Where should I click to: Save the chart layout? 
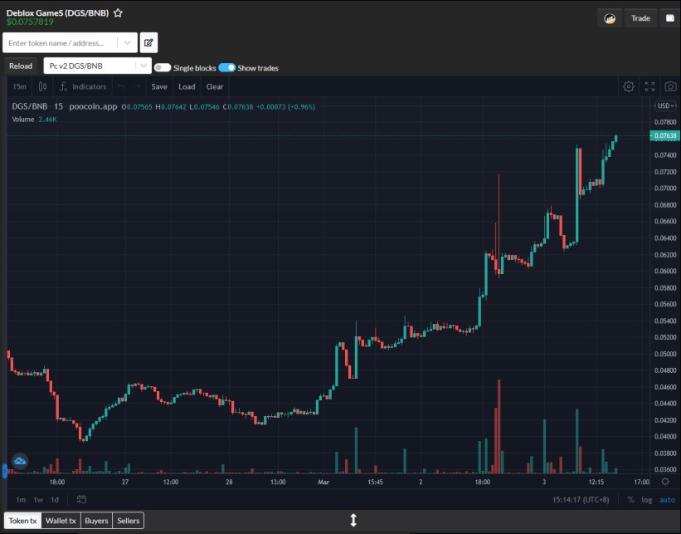[159, 86]
